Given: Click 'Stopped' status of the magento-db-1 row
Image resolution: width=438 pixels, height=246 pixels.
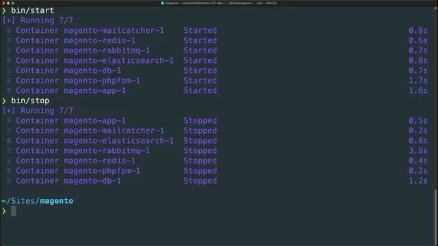Looking at the screenshot, I should [200, 181].
